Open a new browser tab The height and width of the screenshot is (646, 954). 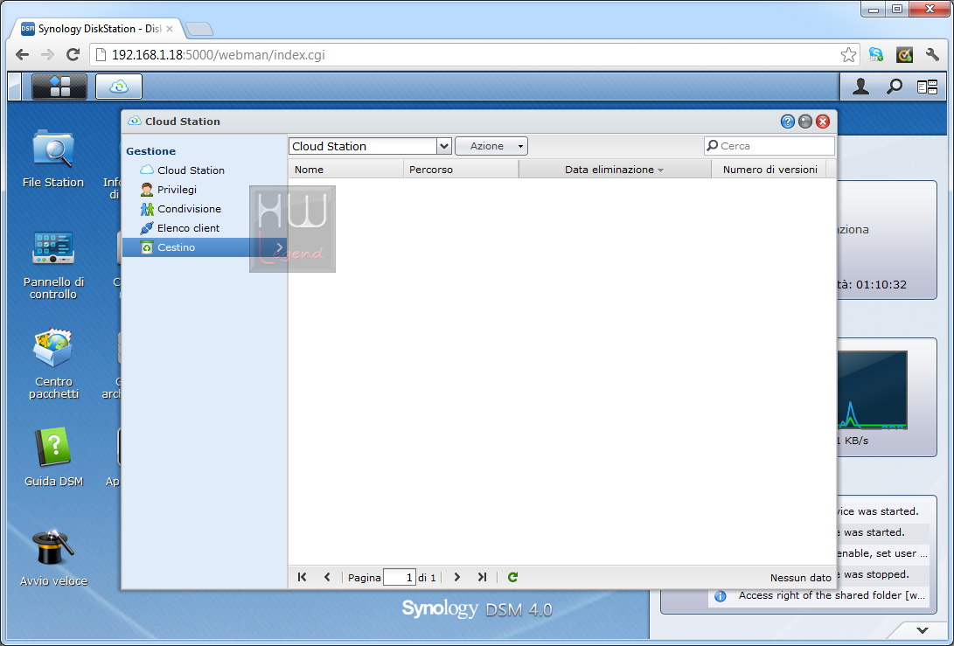pos(199,29)
